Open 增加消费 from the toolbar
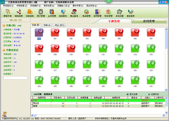This screenshot has width=169, height=121. (19, 13)
